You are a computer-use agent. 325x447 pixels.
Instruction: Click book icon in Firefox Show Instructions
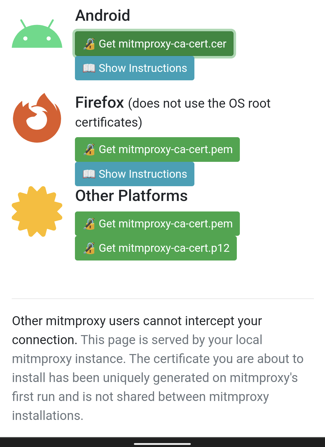pos(89,174)
